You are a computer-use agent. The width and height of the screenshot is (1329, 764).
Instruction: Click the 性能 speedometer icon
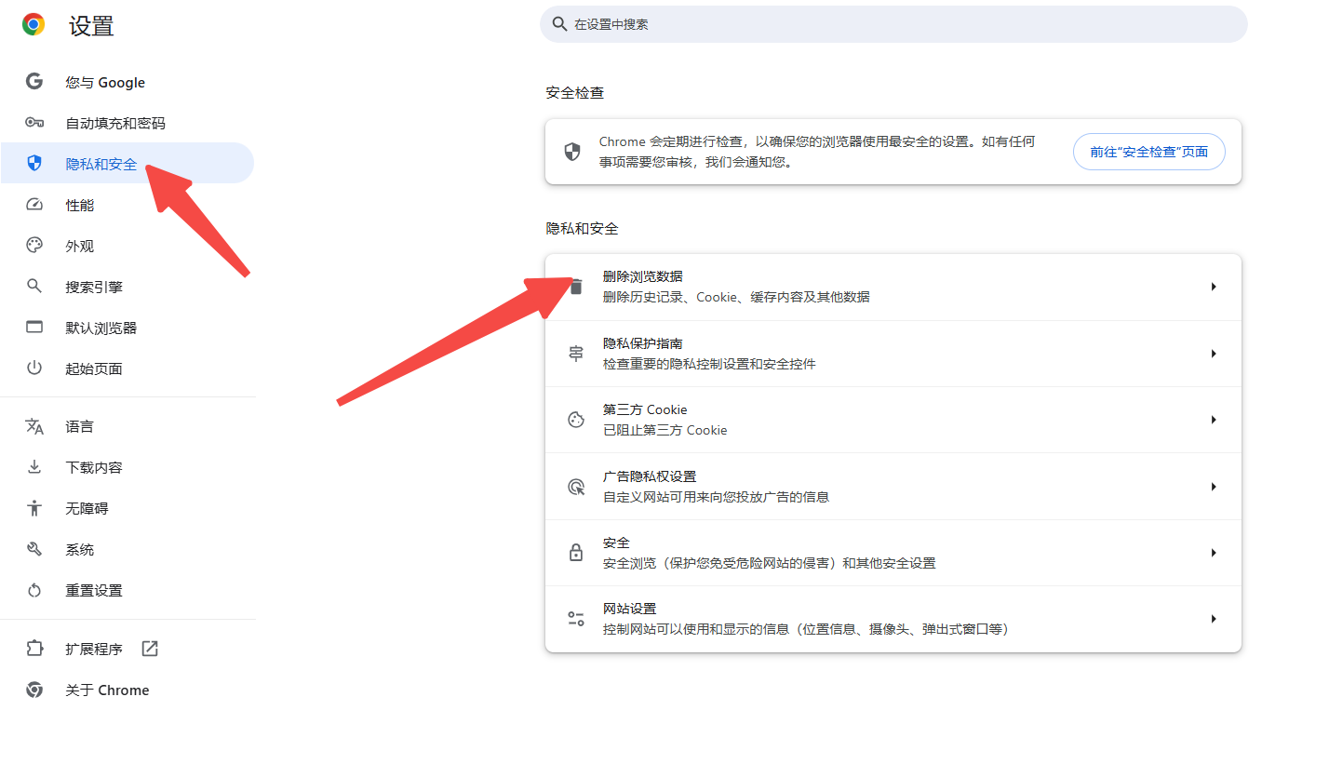point(34,205)
